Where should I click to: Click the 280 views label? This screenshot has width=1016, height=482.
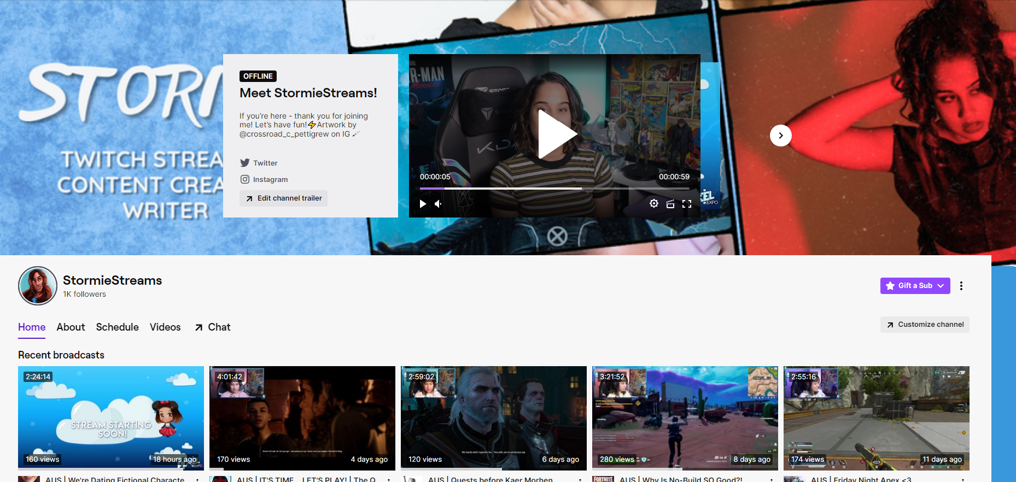[x=617, y=459]
